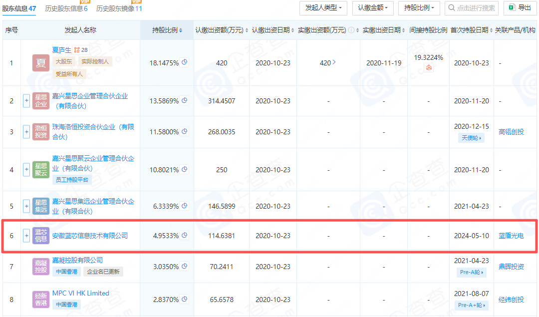Open 蓝盾光电 related organization link
Screen dimensions: 539x317
point(511,236)
